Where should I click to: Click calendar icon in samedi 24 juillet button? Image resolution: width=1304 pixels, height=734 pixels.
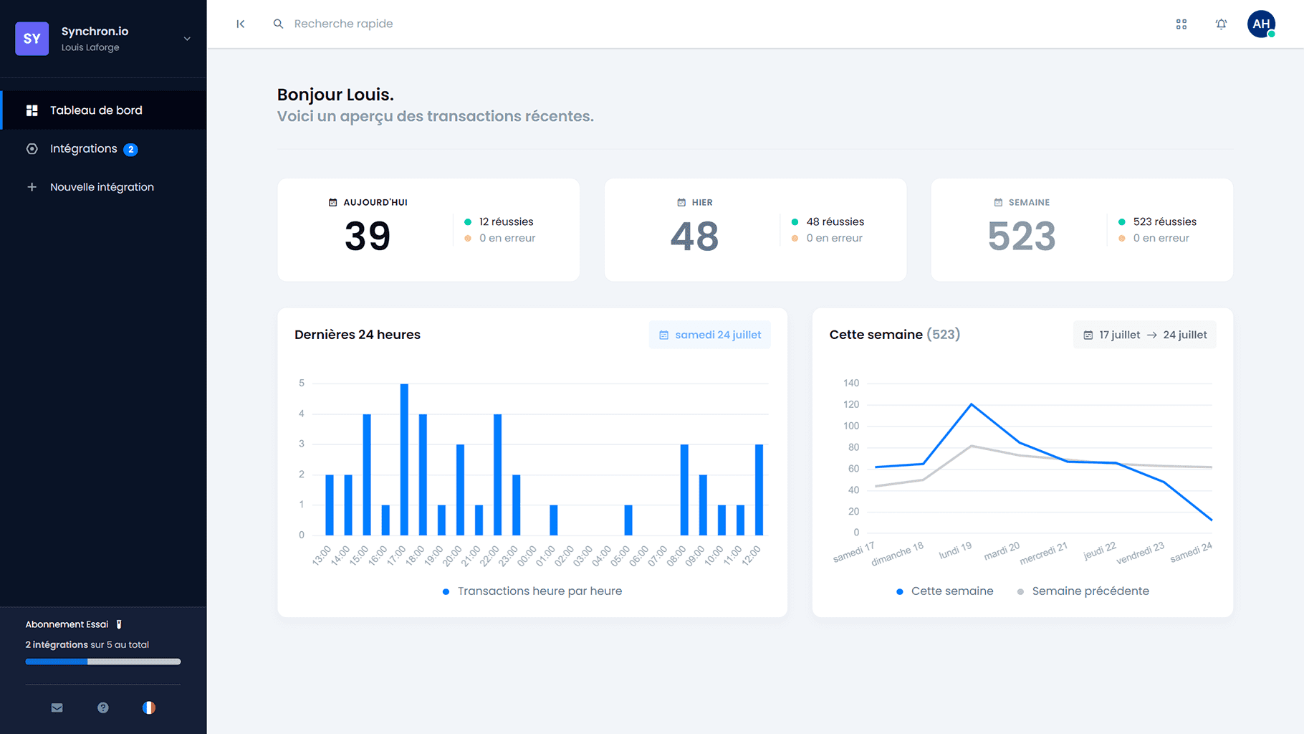pos(663,335)
